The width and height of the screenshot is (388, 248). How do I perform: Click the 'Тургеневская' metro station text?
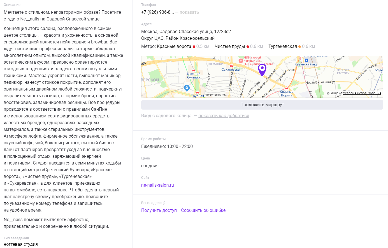[283, 47]
